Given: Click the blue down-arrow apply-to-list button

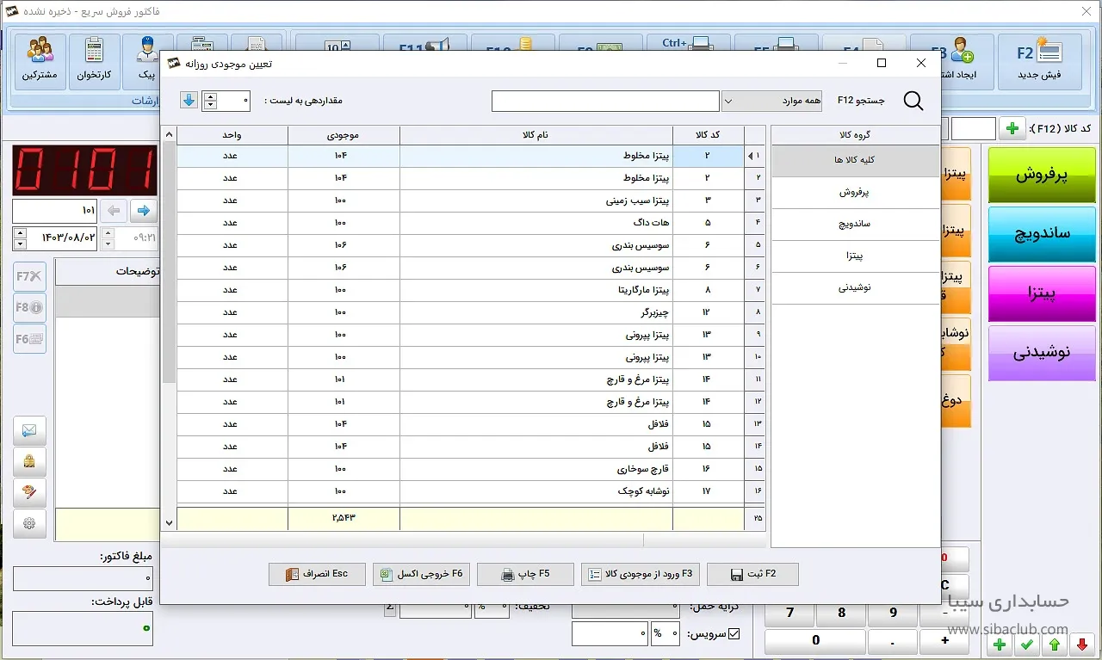Looking at the screenshot, I should coord(189,101).
